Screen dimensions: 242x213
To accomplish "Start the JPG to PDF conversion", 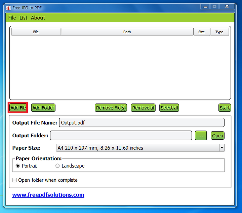I will [225, 108].
